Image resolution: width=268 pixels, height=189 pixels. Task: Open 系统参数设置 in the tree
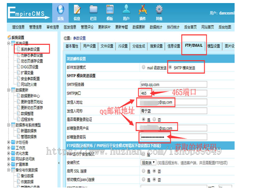(x=30, y=49)
